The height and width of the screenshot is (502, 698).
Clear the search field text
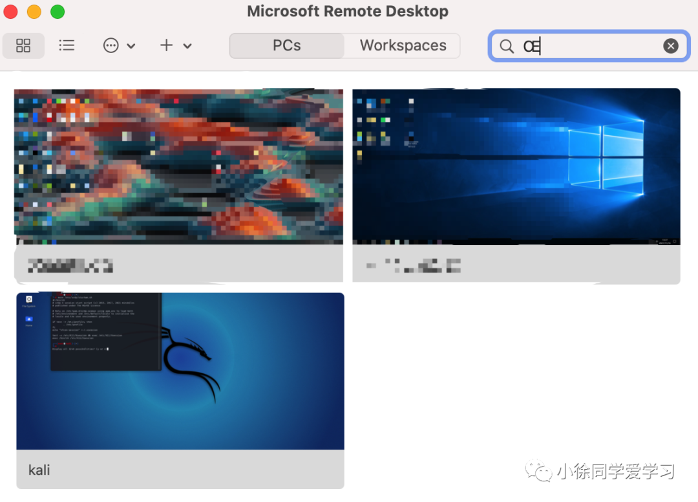pyautogui.click(x=671, y=46)
